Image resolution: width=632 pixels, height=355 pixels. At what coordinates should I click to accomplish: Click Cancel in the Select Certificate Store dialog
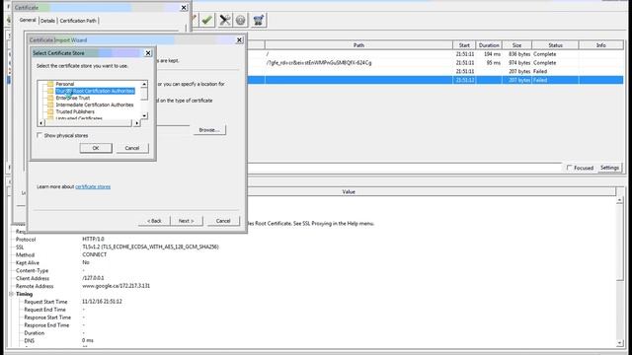pos(131,148)
